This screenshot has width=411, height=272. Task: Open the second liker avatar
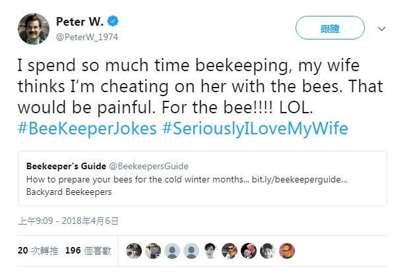(x=154, y=250)
